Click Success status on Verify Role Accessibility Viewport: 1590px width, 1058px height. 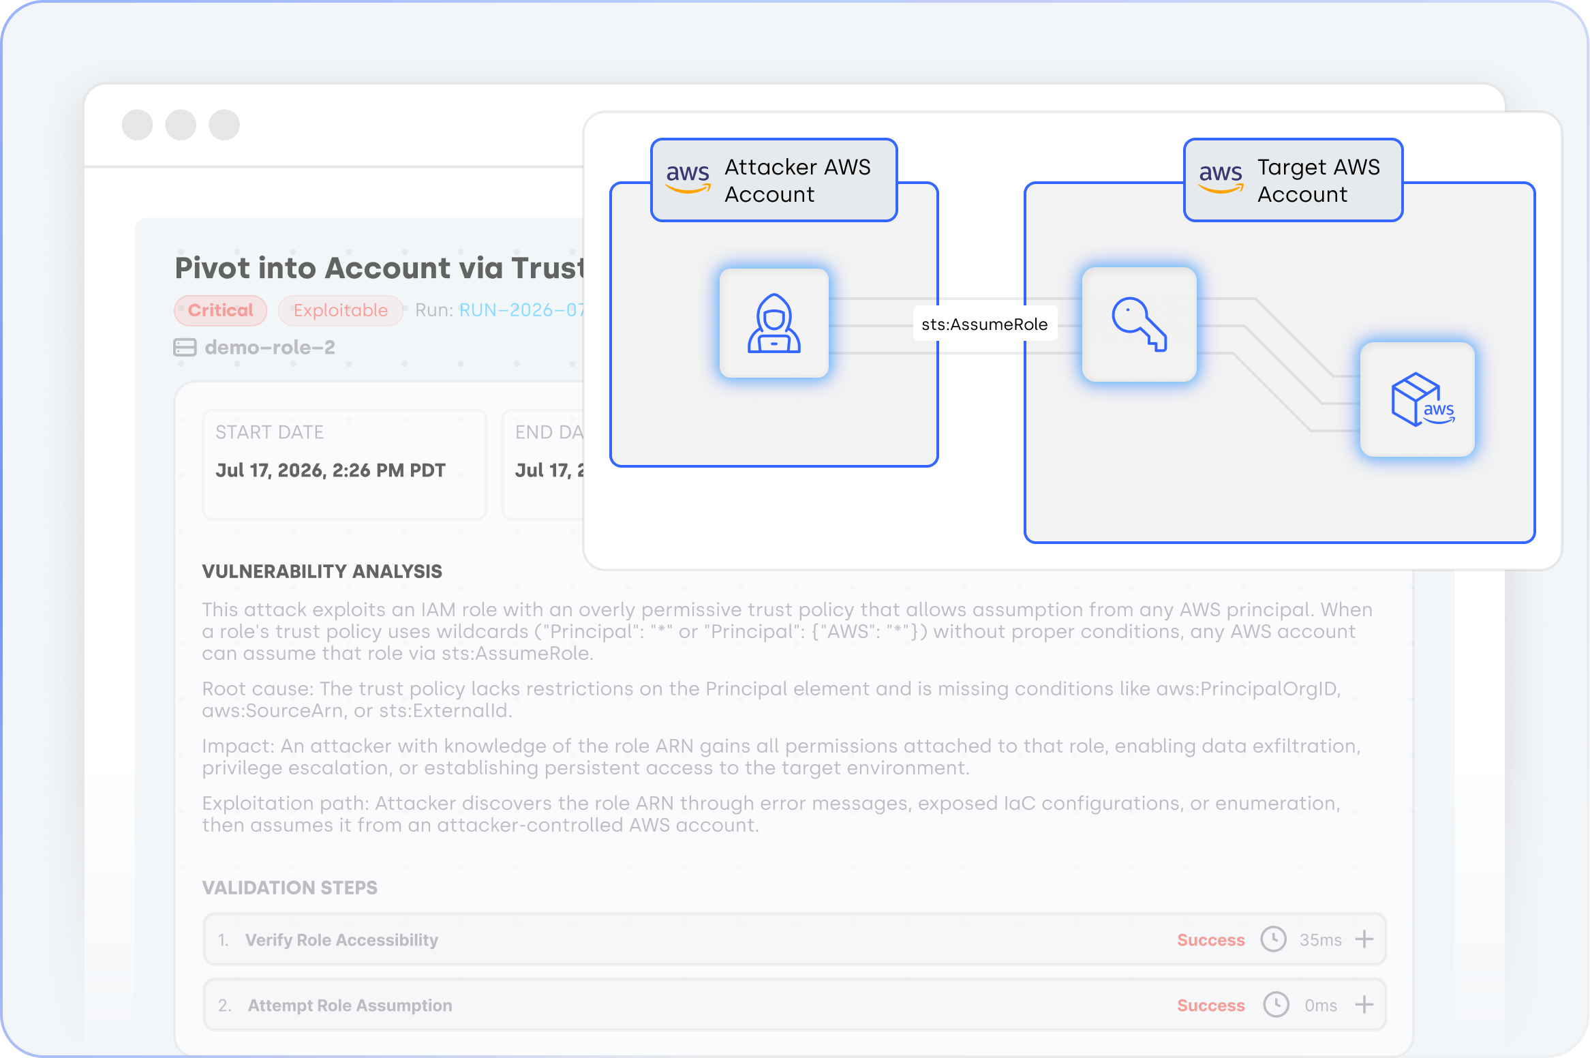pyautogui.click(x=1211, y=940)
